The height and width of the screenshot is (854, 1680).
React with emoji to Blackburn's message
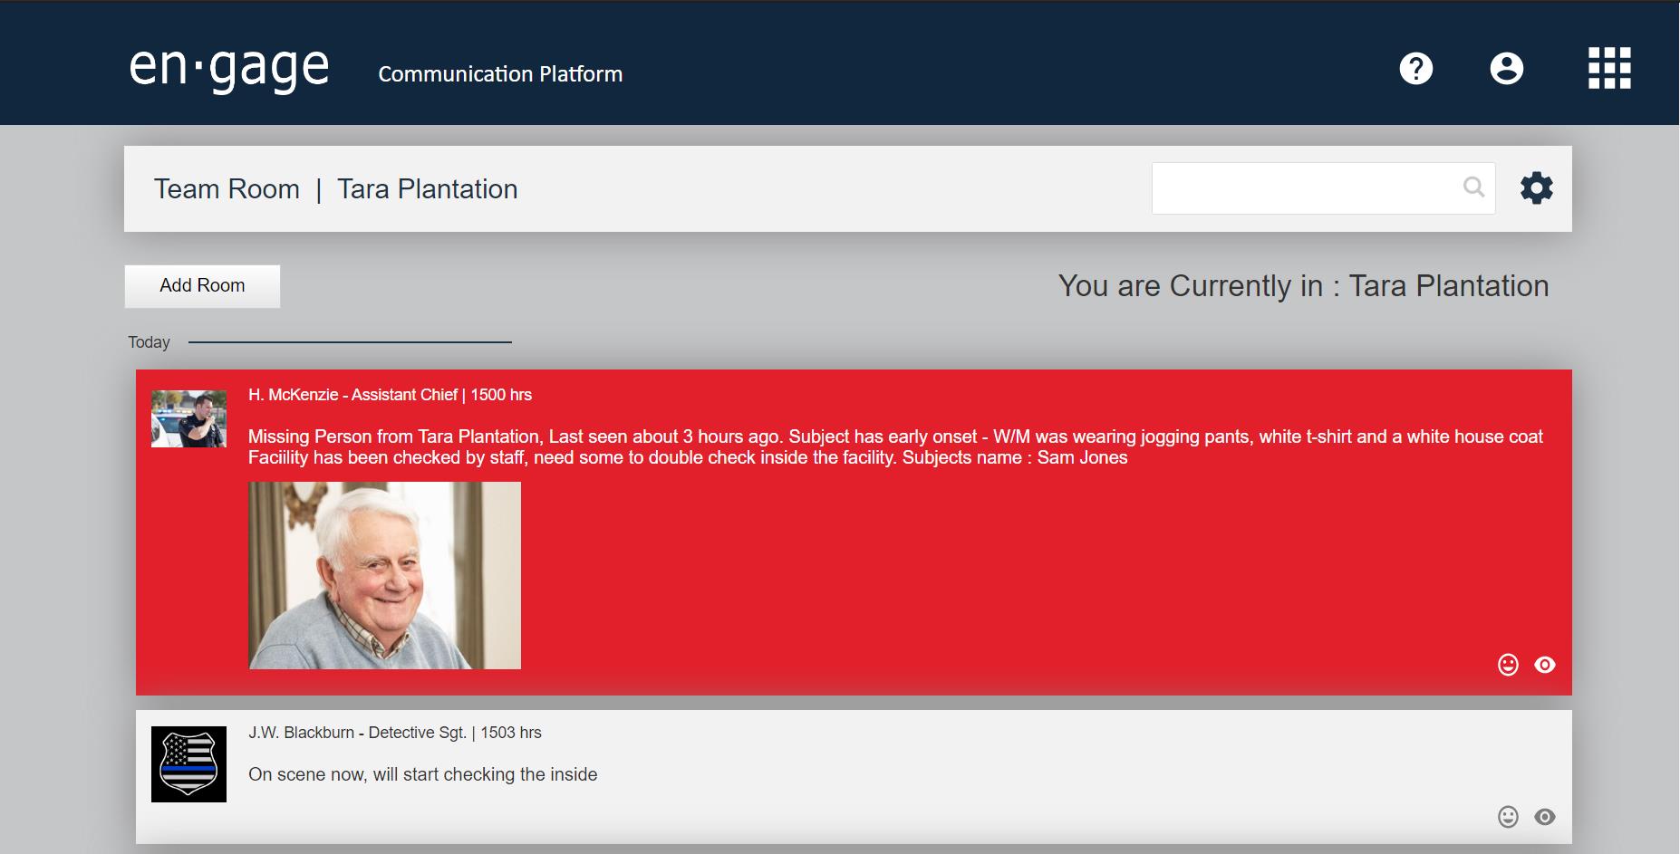click(x=1508, y=817)
